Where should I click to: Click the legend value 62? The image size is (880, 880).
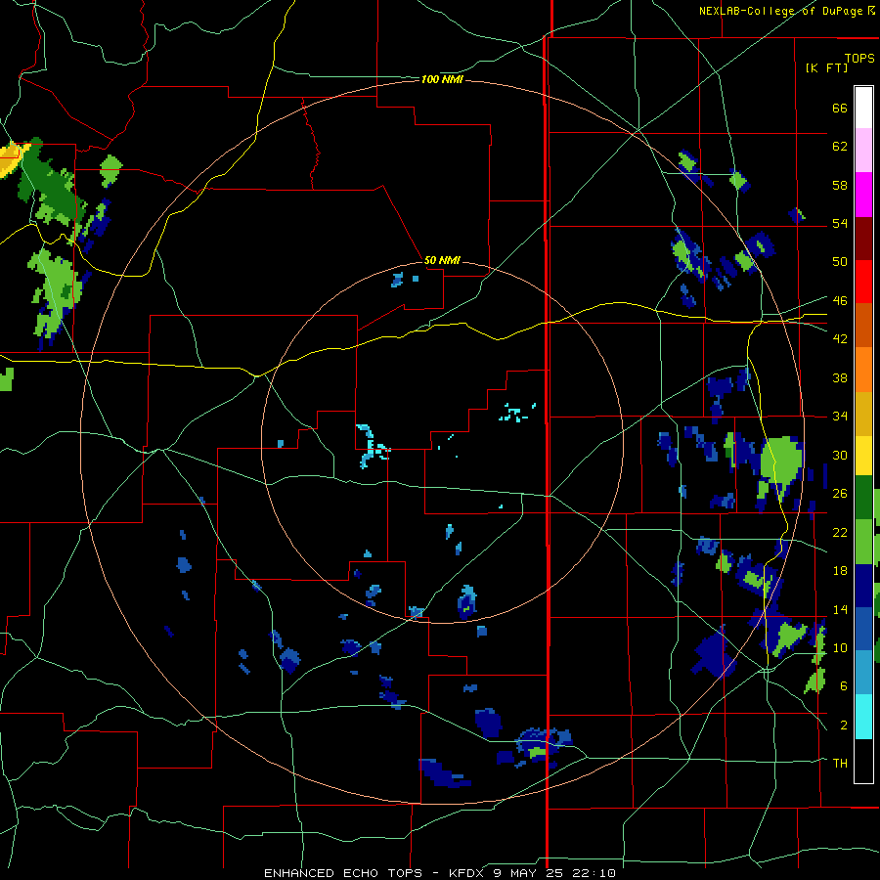coord(840,146)
